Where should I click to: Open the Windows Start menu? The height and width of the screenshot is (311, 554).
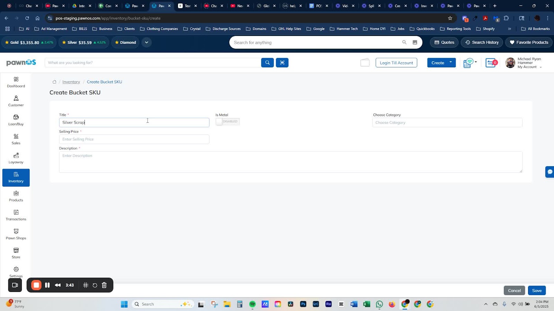tap(124, 304)
